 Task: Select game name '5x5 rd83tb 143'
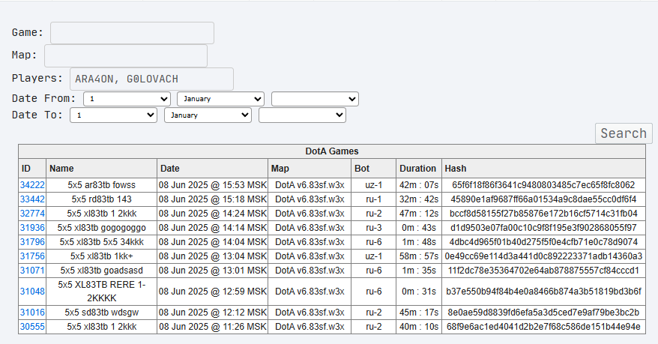[102, 199]
